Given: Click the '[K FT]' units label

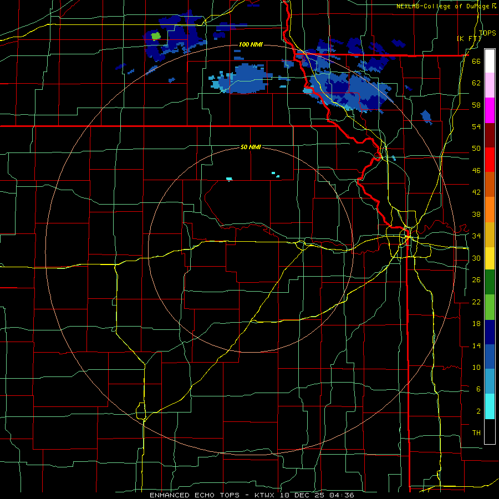Looking at the screenshot, I should [469, 38].
